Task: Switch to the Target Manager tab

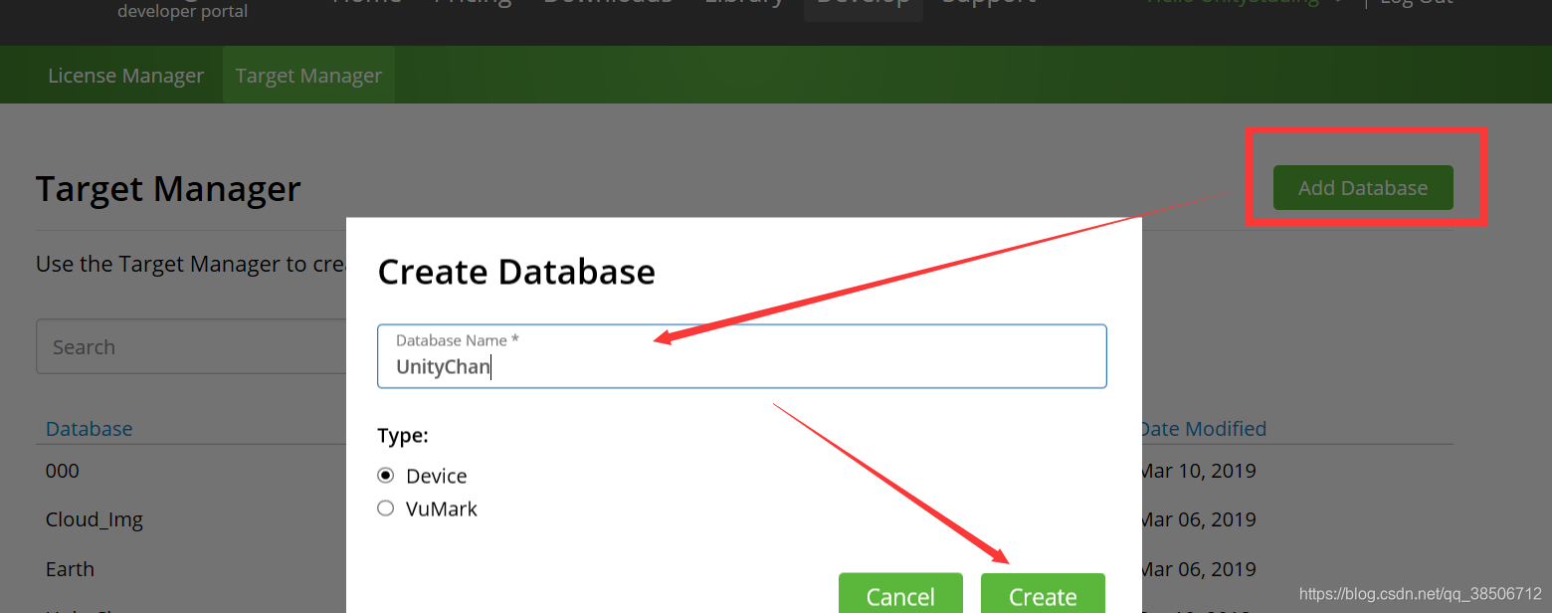Action: pos(308,76)
